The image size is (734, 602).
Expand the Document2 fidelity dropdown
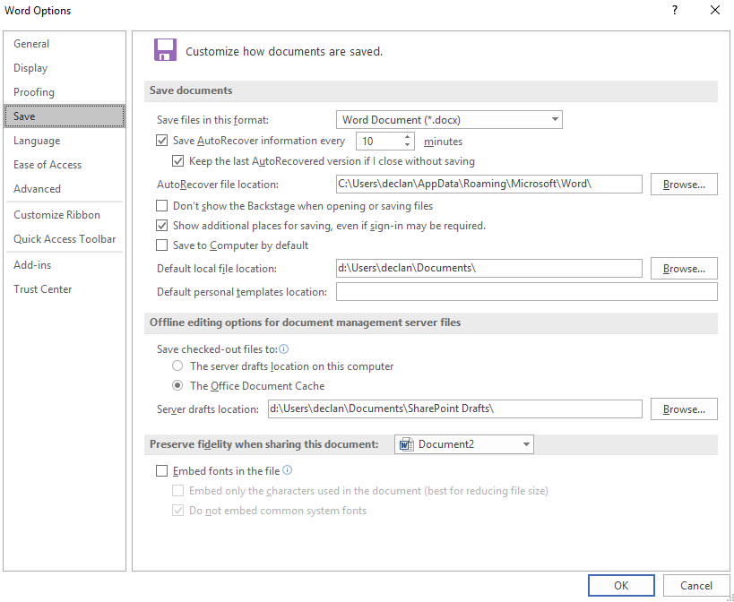[525, 444]
